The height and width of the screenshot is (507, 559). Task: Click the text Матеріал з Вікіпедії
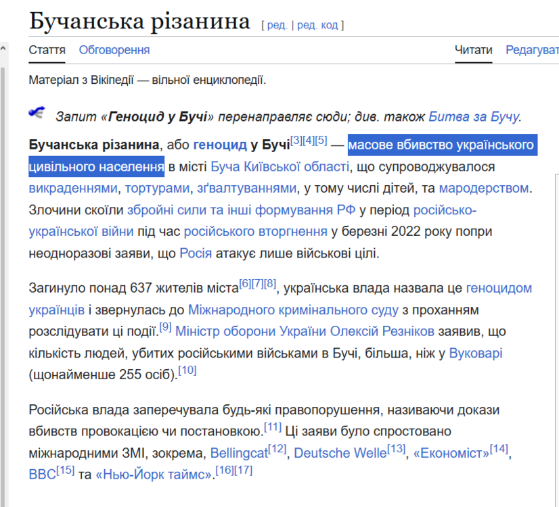[81, 80]
